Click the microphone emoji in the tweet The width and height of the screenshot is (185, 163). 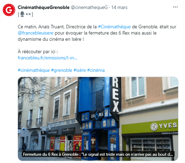[22, 14]
